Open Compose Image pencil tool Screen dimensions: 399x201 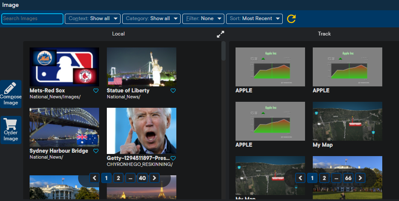(x=11, y=94)
